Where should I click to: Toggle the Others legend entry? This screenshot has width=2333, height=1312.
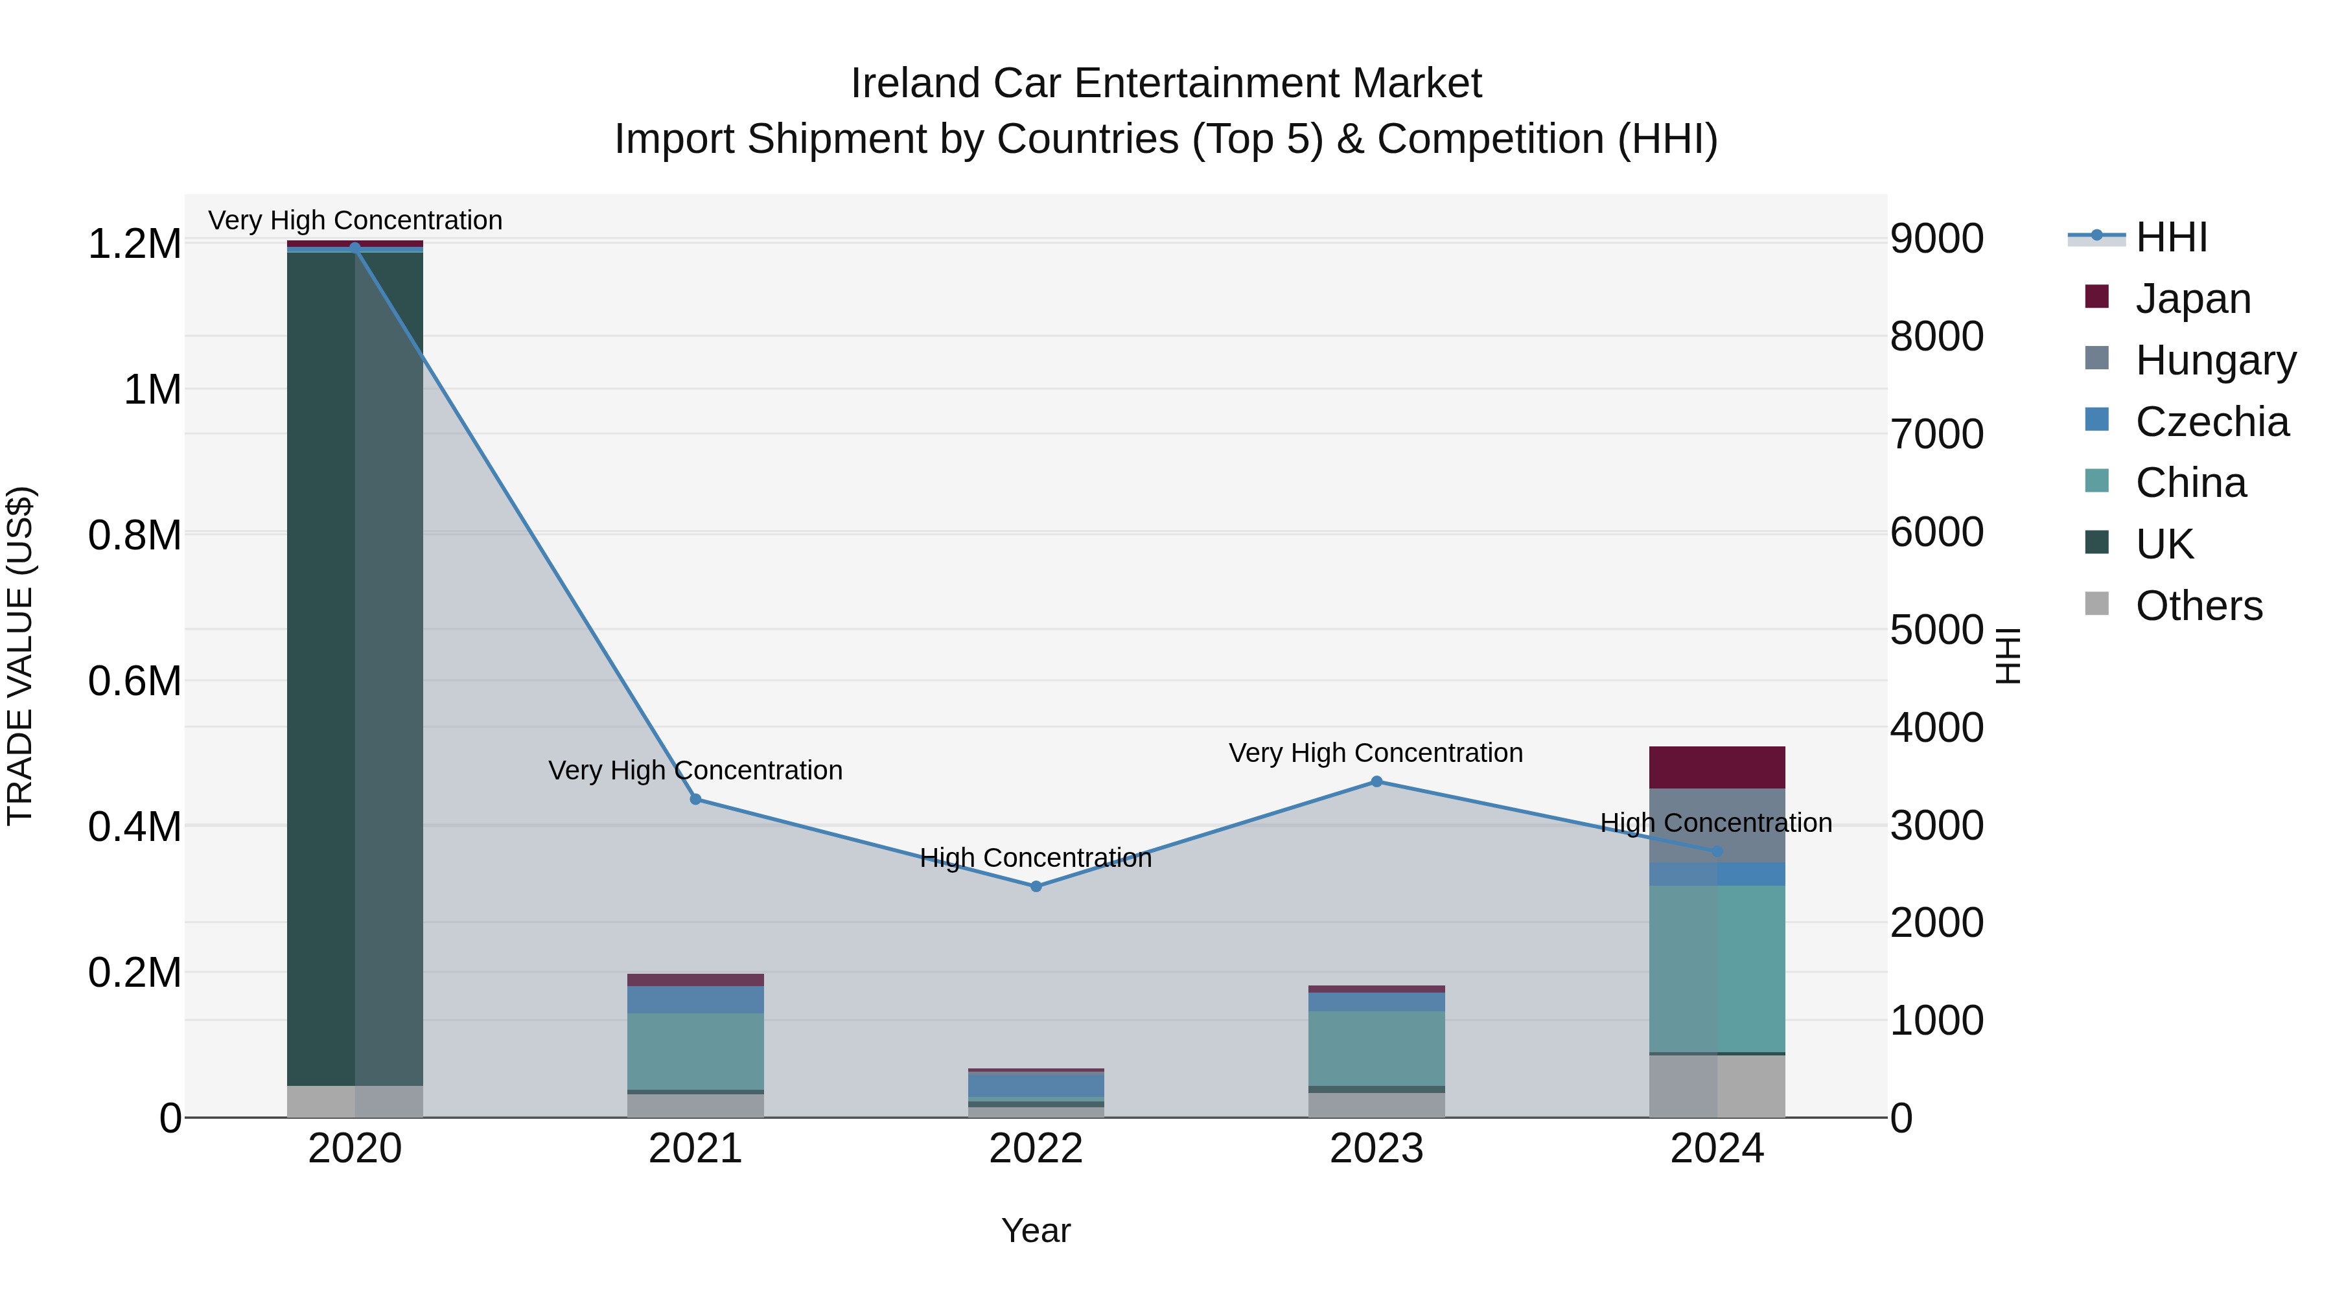click(x=2174, y=606)
